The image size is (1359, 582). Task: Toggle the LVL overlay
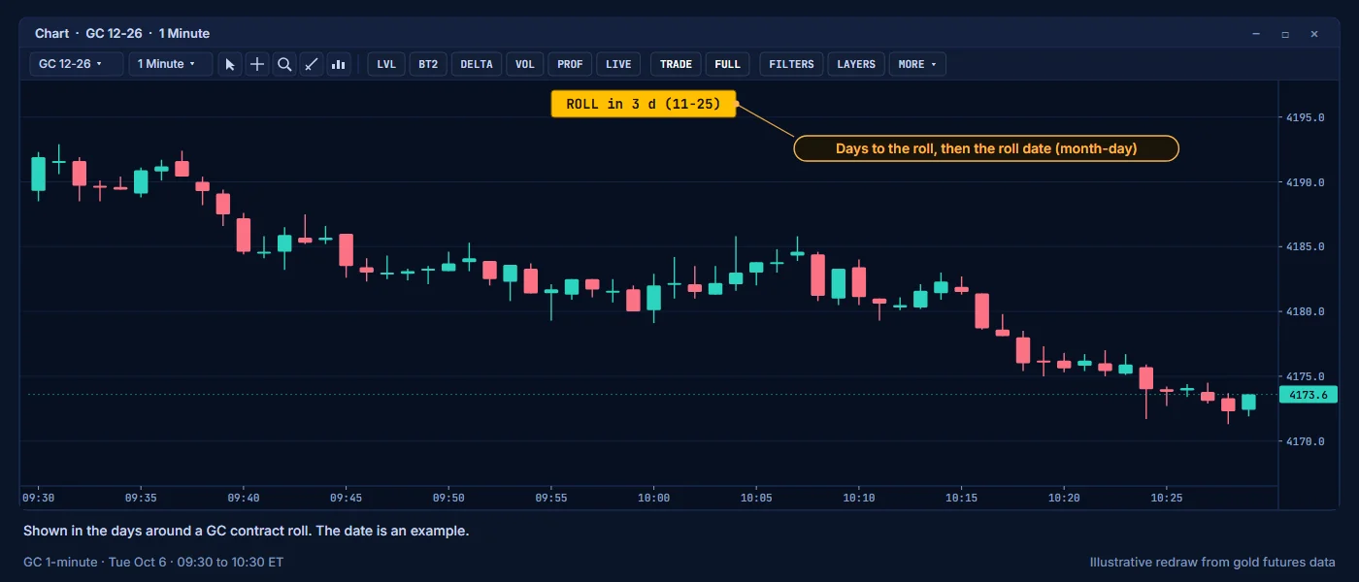click(x=386, y=64)
